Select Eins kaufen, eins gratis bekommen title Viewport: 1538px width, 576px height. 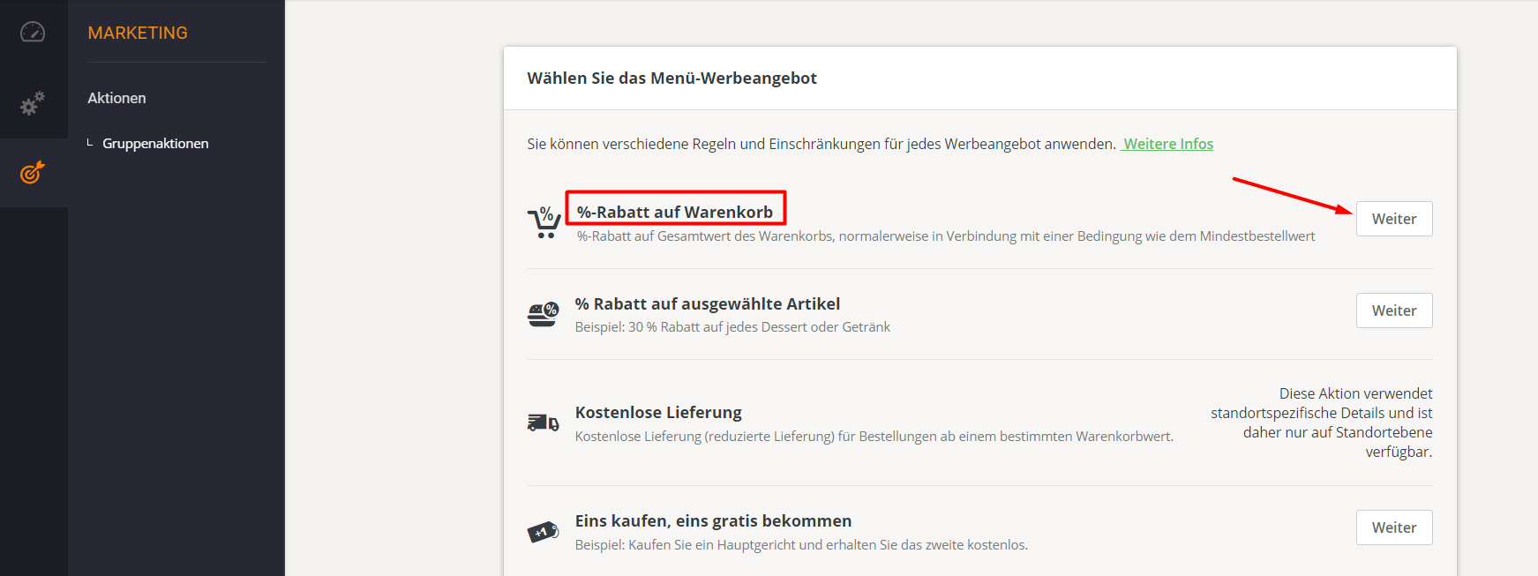point(713,520)
